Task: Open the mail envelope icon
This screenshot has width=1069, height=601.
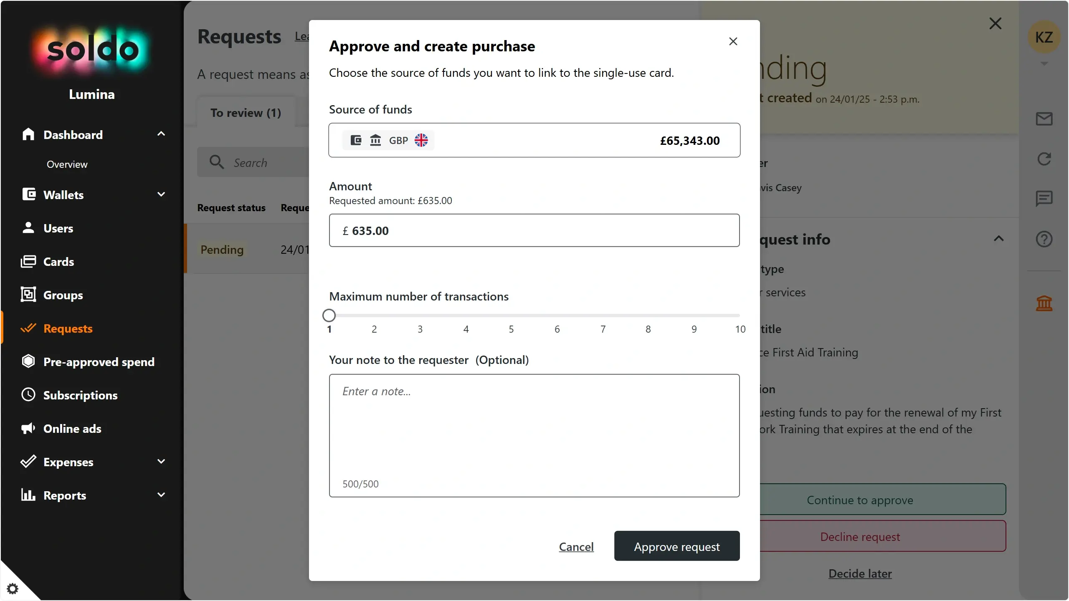Action: [x=1044, y=119]
